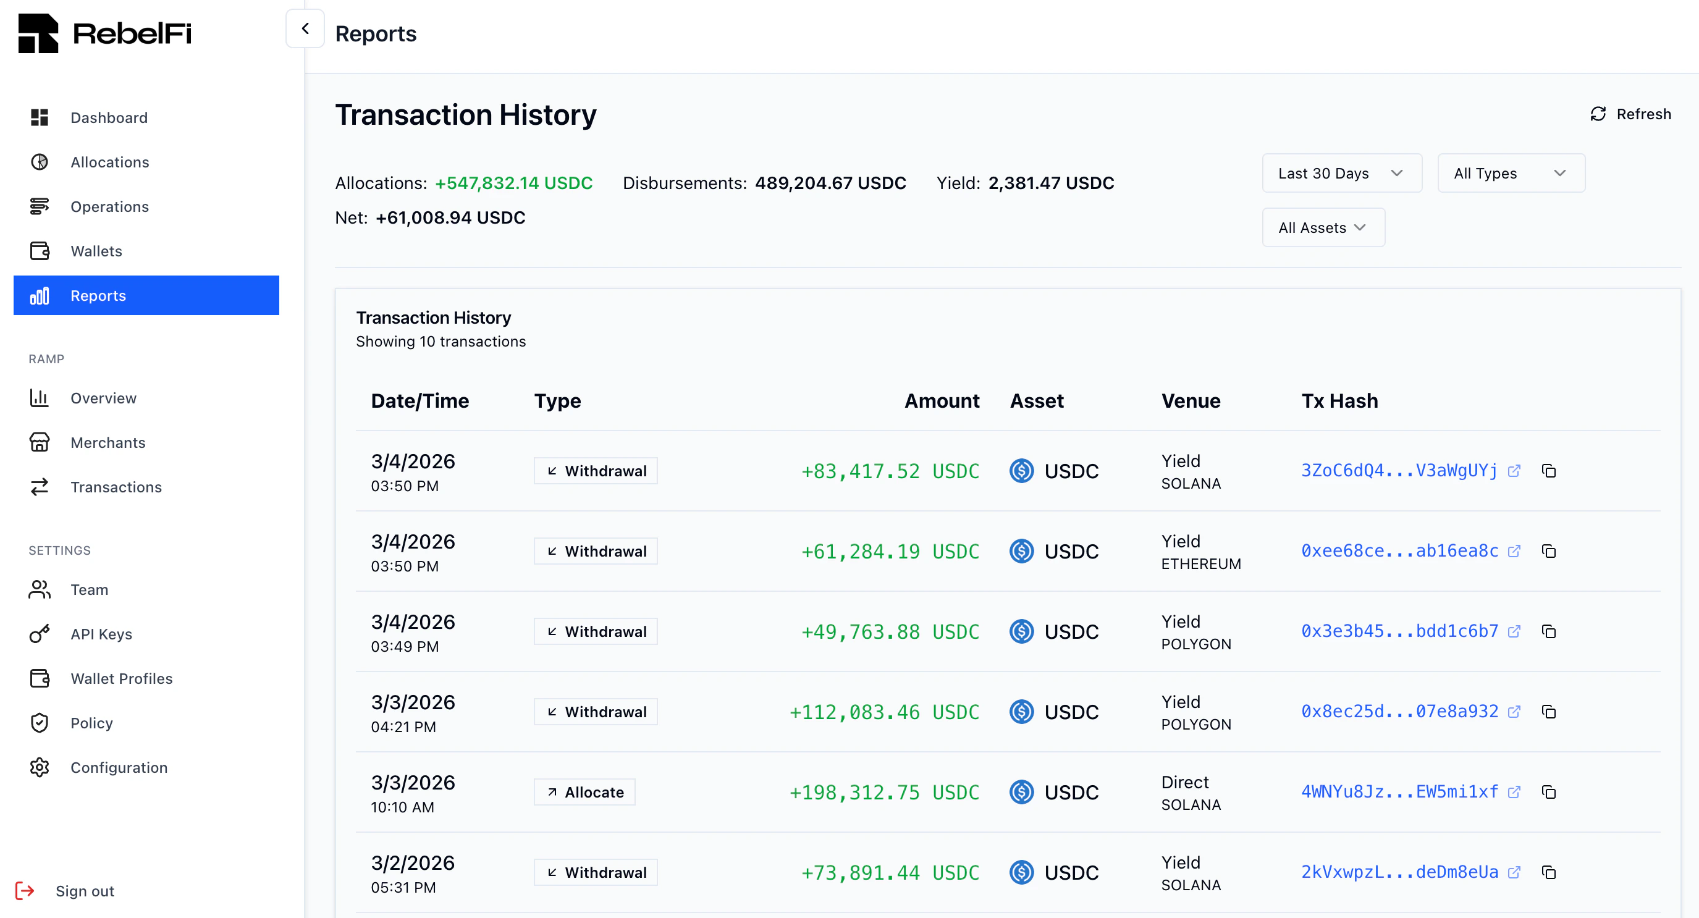Expand the All Types filter
Image resolution: width=1699 pixels, height=918 pixels.
[1511, 173]
